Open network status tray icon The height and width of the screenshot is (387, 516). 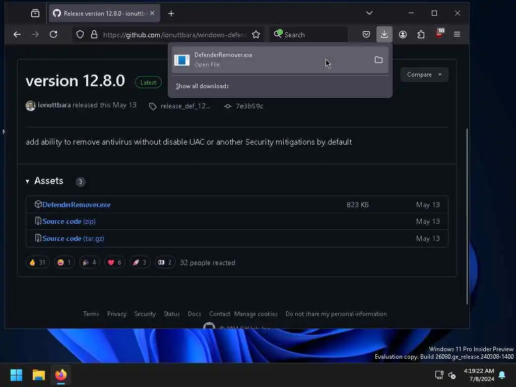pos(439,375)
